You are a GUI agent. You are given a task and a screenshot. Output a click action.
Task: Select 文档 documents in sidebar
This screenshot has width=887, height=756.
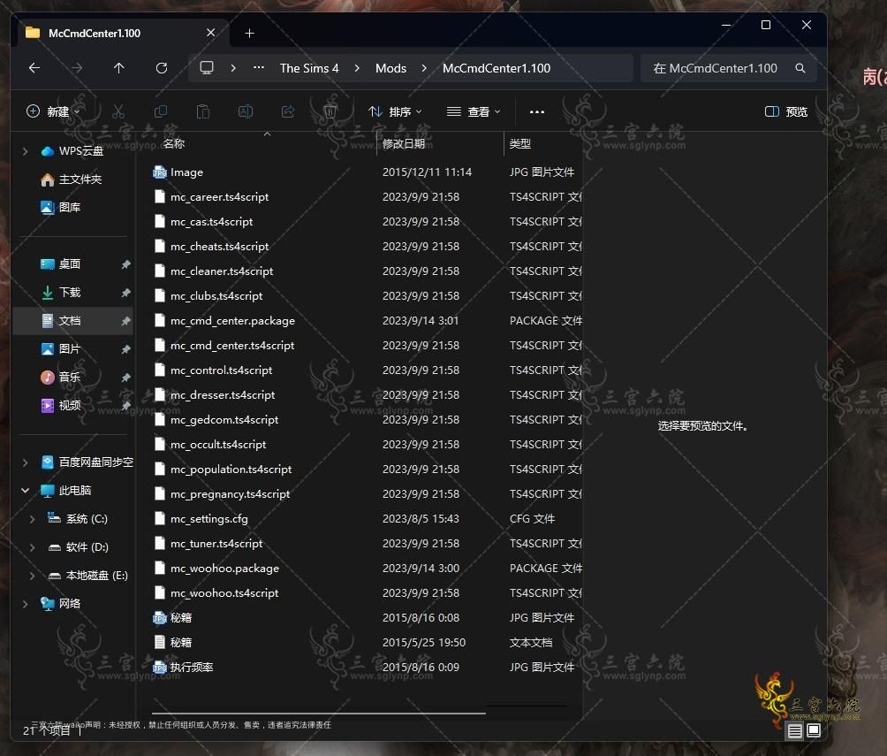click(73, 320)
